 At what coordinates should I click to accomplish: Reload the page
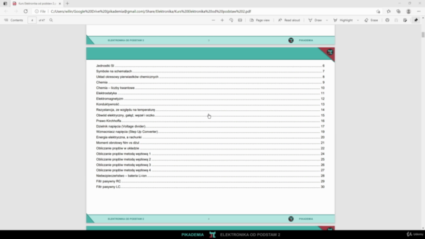[x=25, y=11]
